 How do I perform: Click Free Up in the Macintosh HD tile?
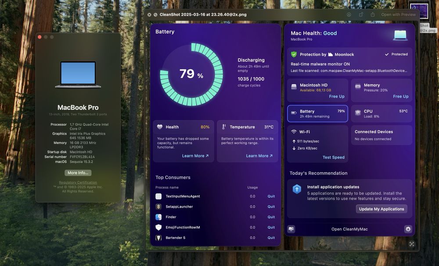pos(337,96)
